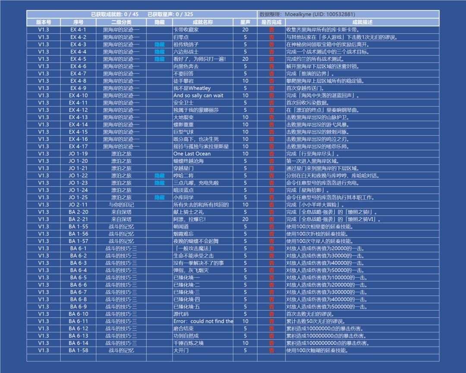This screenshot has width=466, height=373.
Task: Click the 版本号 column header
Action: [x=44, y=22]
